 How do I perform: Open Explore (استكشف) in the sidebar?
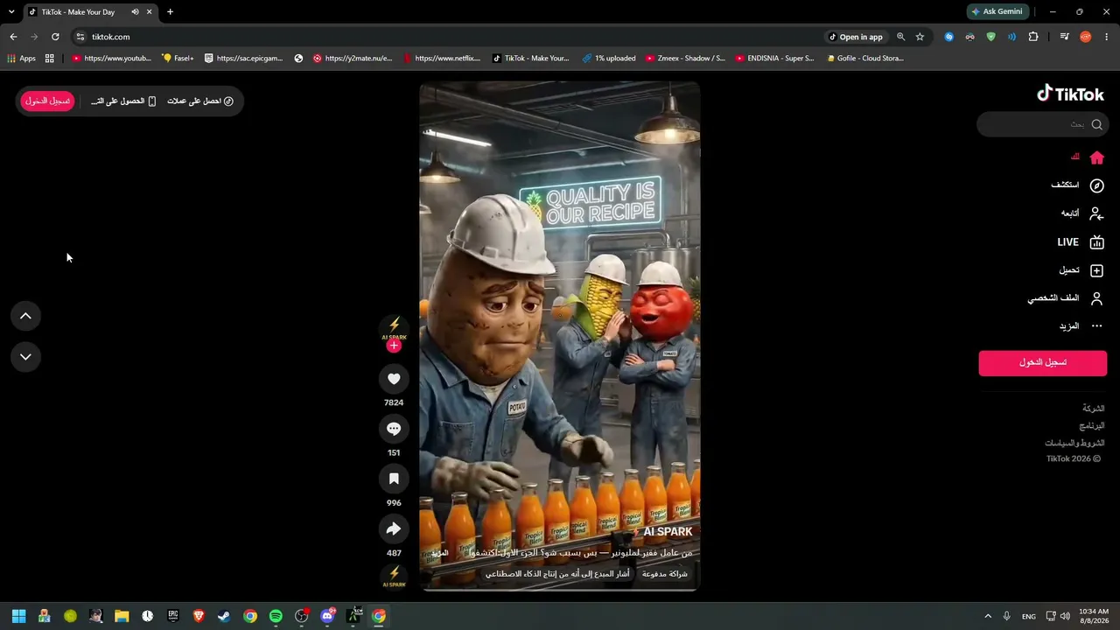[x=1077, y=185]
